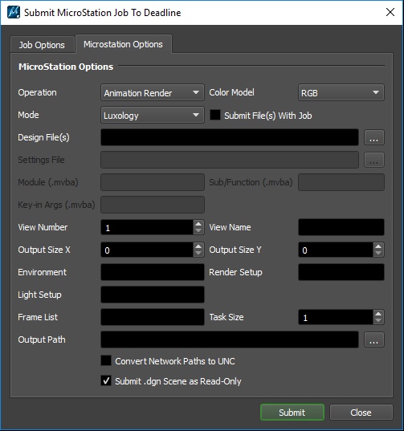Enable Convert Network Paths to UNC checkbox

(106, 360)
